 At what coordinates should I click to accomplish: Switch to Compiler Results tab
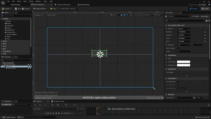(x=58, y=101)
